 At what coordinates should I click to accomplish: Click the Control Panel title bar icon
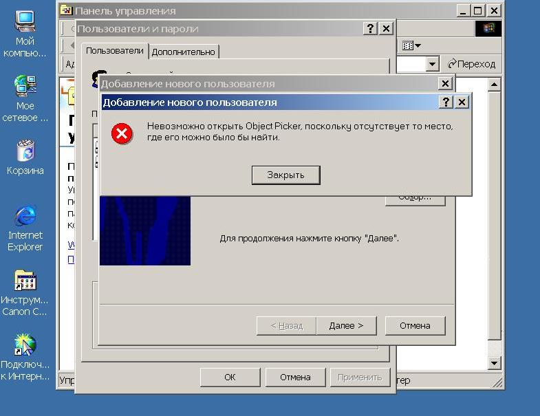[x=66, y=10]
